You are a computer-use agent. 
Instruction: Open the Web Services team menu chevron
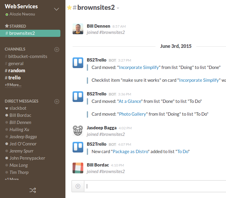[x=56, y=10]
